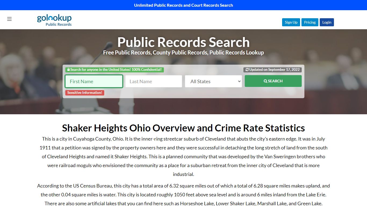Viewport: 367px width, 206px height.
Task: Click the Login button
Action: 327,22
